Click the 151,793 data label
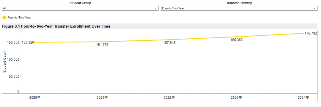 click(102, 45)
